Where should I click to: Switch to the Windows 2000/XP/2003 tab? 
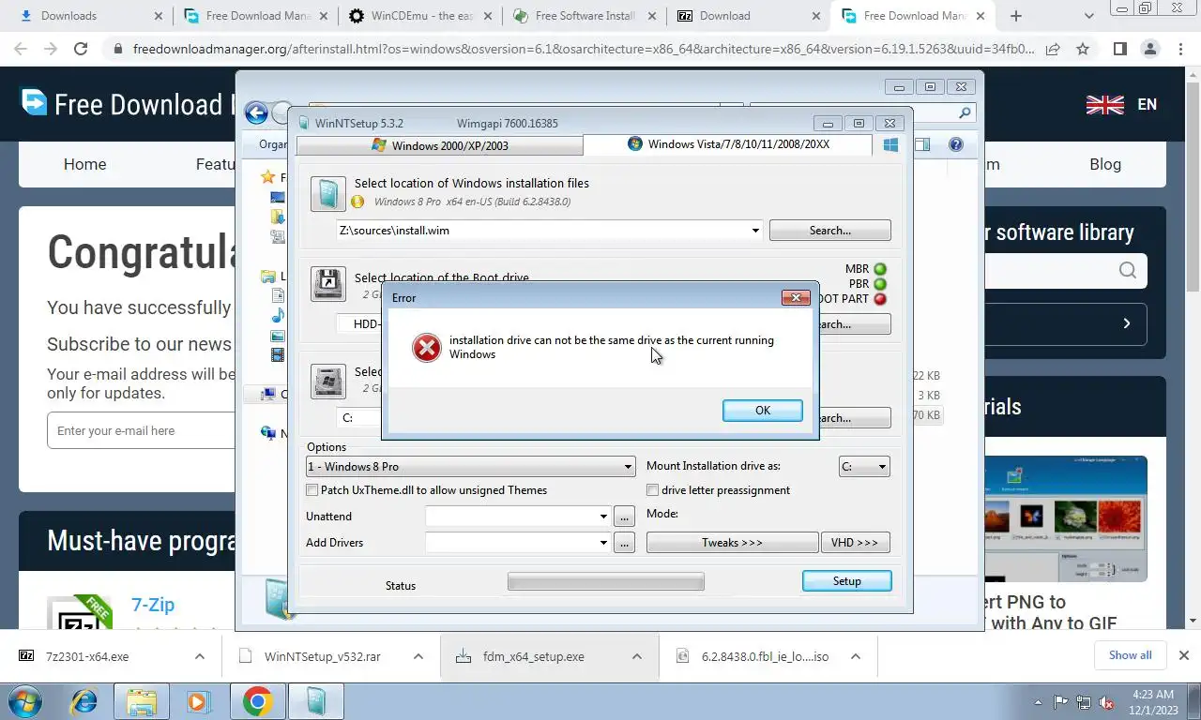pyautogui.click(x=439, y=145)
